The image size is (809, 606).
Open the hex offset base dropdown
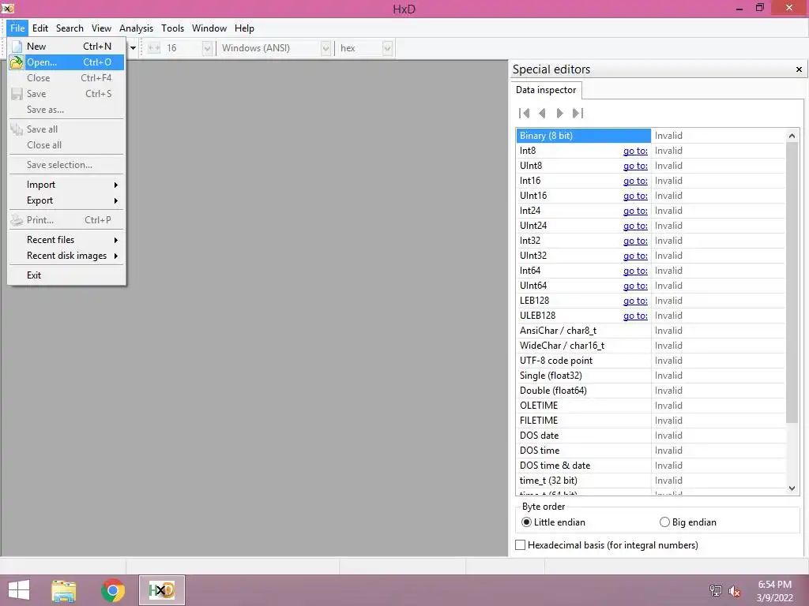pos(387,48)
